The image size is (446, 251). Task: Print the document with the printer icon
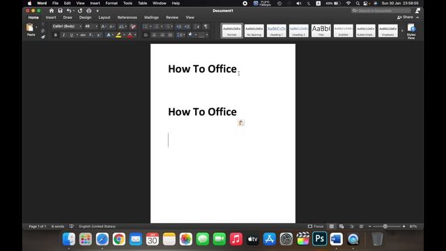point(89,11)
